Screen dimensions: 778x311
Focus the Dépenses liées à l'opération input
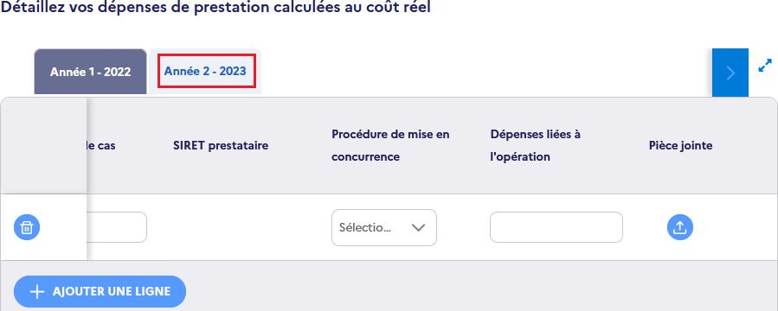[x=556, y=227]
